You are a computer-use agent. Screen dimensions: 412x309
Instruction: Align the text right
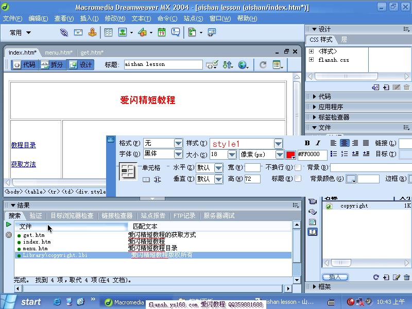(x=355, y=143)
